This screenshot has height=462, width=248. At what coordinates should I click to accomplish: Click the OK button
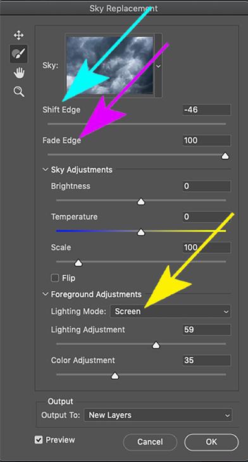point(211,442)
